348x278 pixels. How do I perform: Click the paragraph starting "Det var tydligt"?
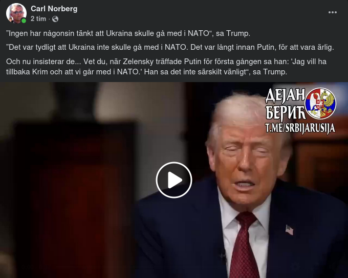click(x=170, y=47)
